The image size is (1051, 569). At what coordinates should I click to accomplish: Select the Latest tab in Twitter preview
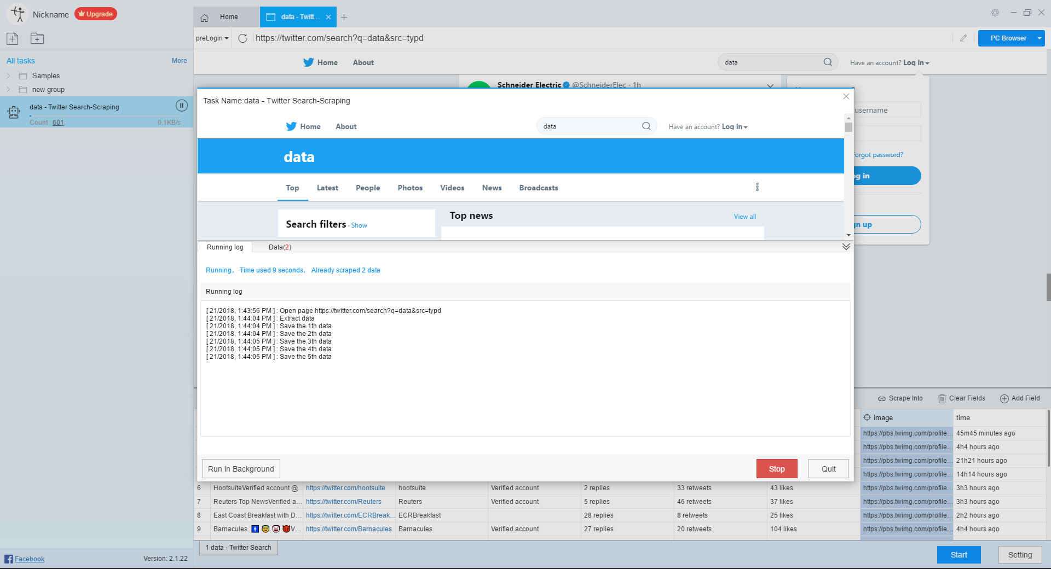[327, 188]
